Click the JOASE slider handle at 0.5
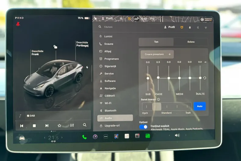 pyautogui.click(x=158, y=78)
